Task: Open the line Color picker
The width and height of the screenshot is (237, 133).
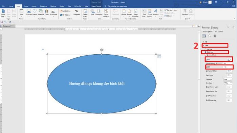Action: (x=229, y=59)
